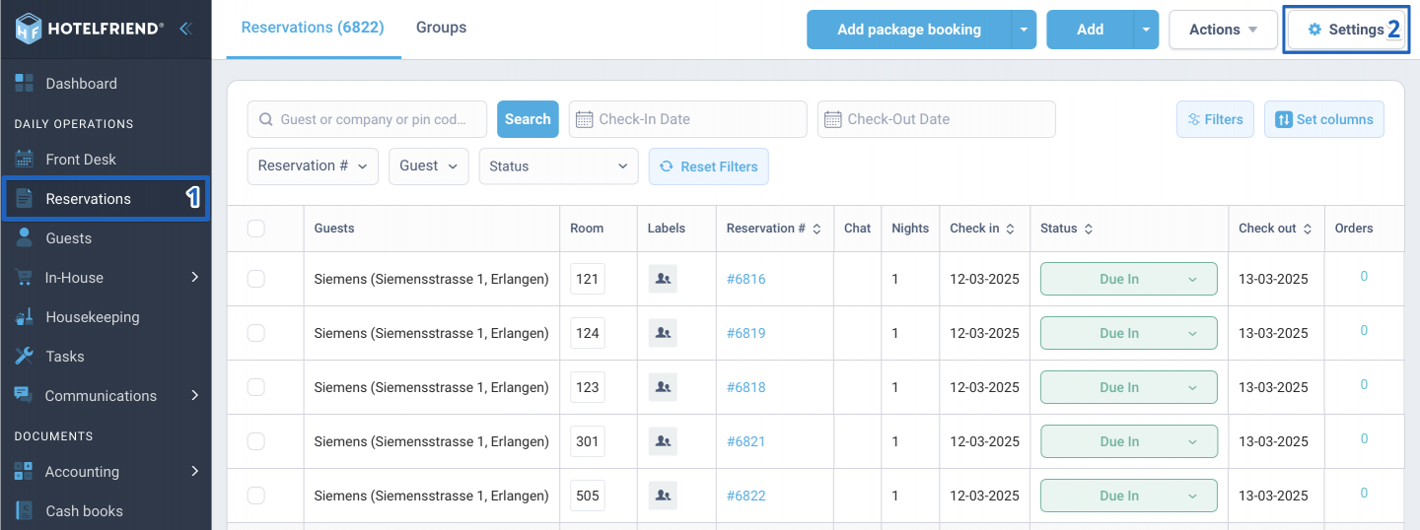This screenshot has width=1420, height=530.
Task: Click the Reset Filters button
Action: coord(709,166)
